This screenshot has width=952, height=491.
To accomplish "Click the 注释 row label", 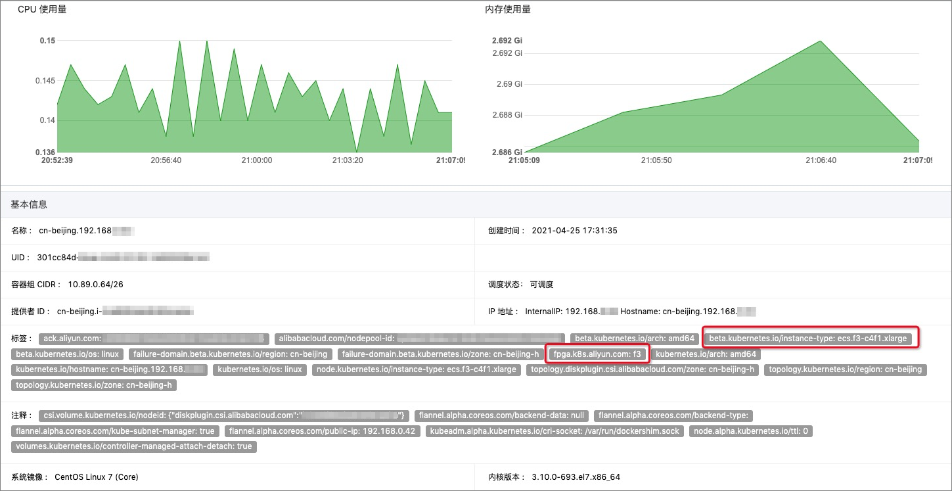I will click(x=21, y=415).
